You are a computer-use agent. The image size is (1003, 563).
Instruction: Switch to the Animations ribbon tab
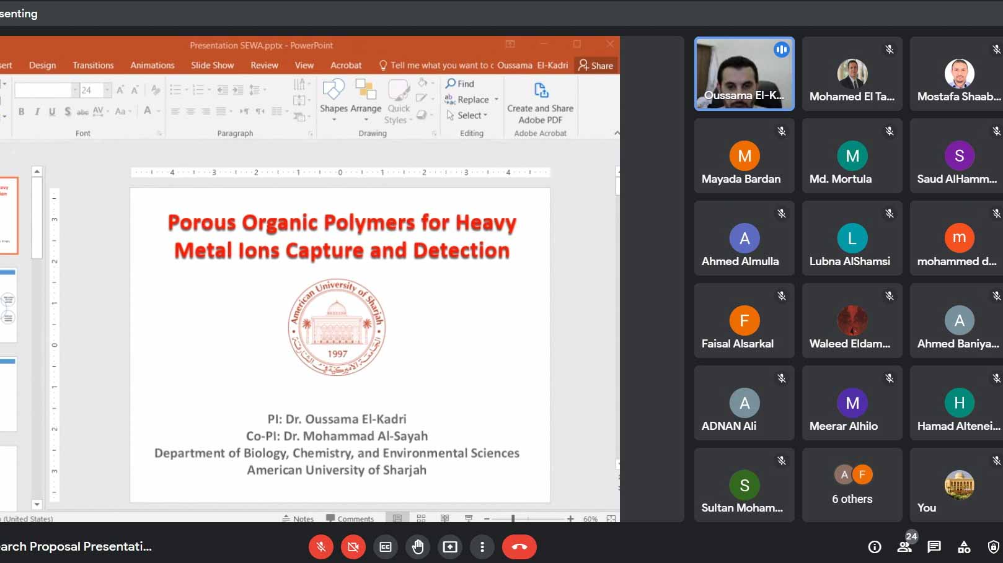coord(152,65)
